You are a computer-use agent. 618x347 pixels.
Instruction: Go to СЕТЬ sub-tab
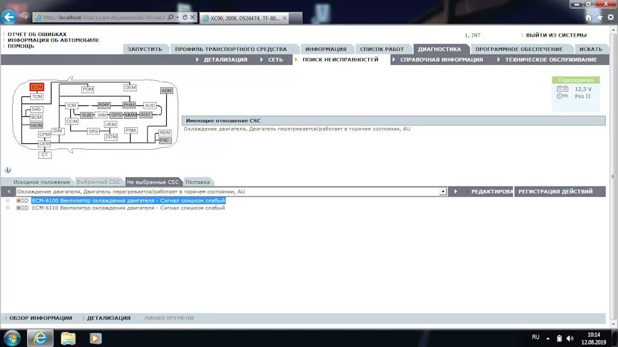276,60
